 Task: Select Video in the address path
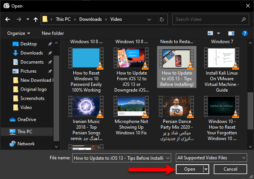tap(116, 19)
